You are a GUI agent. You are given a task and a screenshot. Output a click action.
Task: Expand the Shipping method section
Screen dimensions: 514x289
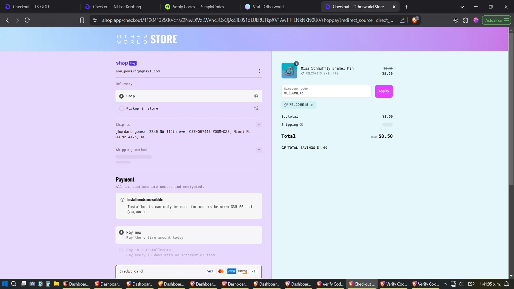pyautogui.click(x=259, y=150)
